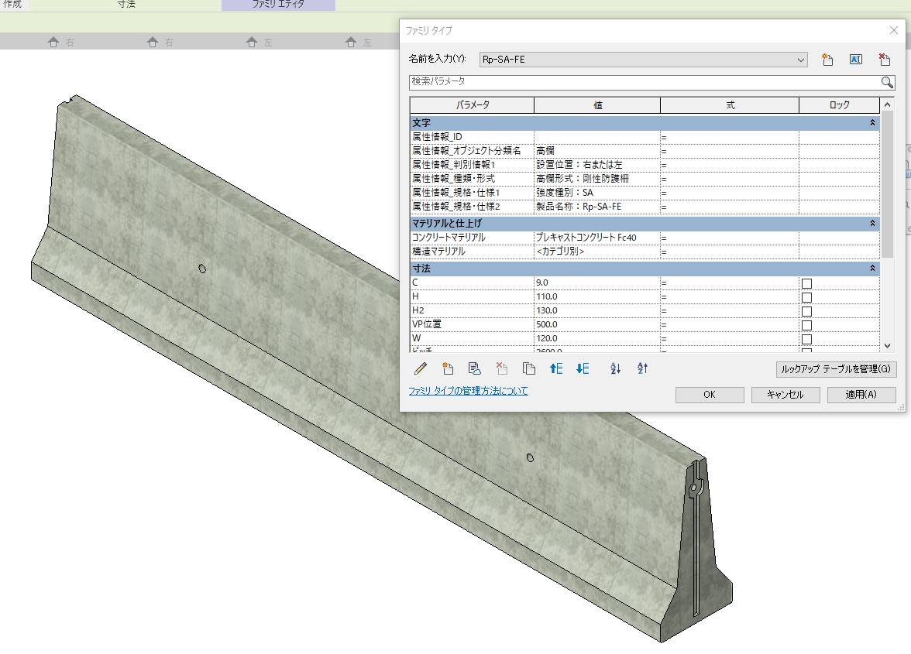Screen dimensions: 911x654
Task: Check the lock box for parameter W
Action: click(806, 339)
